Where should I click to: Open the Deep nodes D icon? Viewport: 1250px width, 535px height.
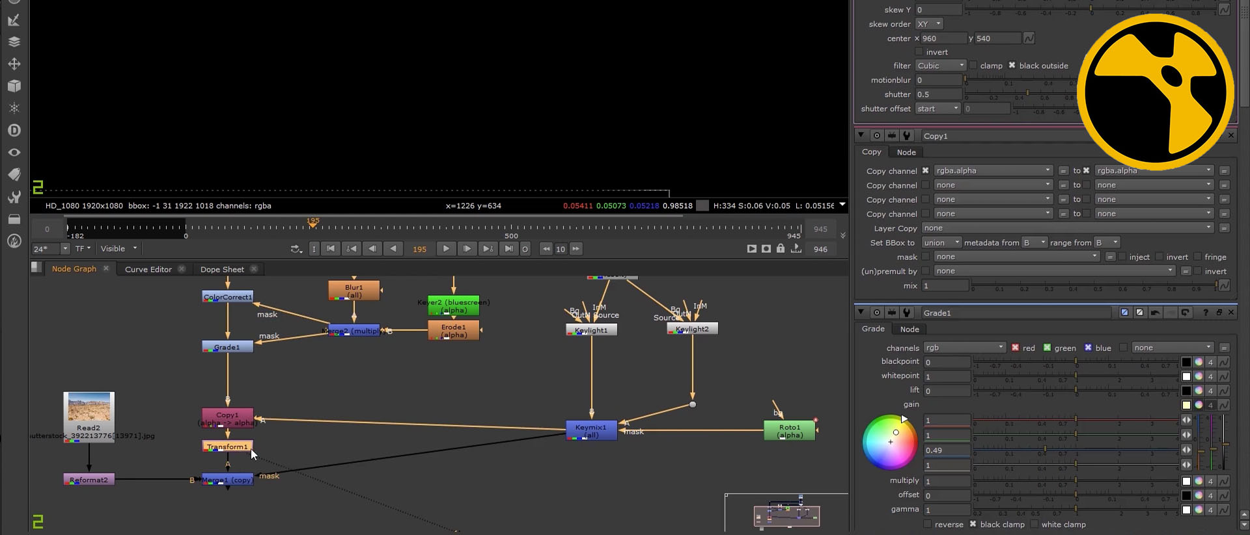click(x=14, y=130)
